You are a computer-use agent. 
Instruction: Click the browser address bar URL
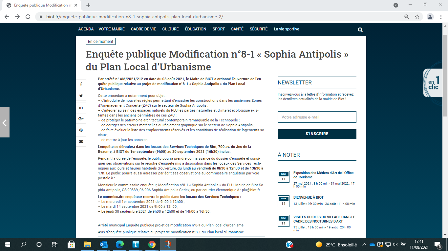135,17
